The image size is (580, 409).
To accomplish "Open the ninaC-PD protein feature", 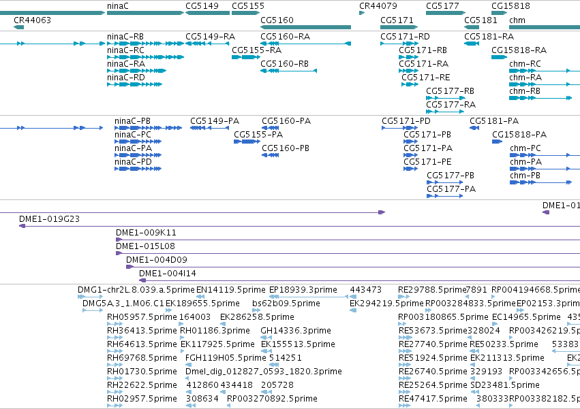I will (138, 169).
